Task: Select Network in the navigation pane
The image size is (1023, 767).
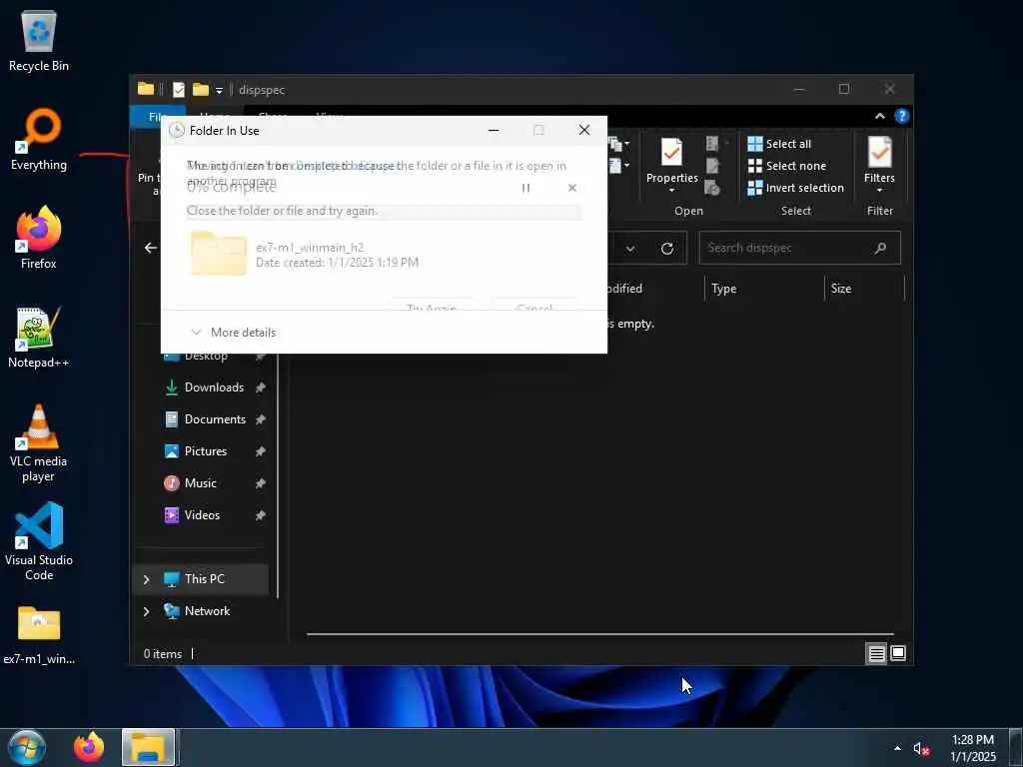Action: click(207, 611)
